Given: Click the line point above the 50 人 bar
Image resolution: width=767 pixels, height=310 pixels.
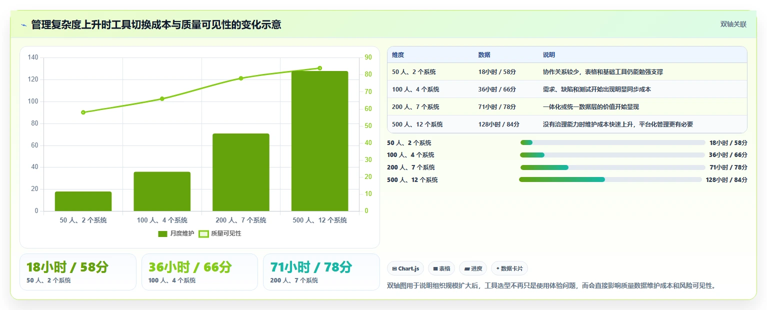Looking at the screenshot, I should [83, 112].
